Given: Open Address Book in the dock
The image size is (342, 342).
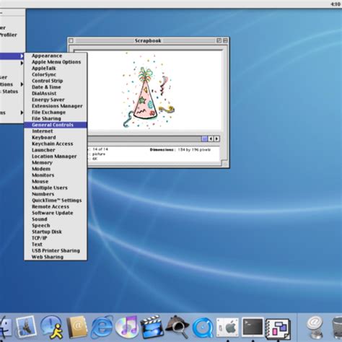Looking at the screenshot, I should 76,327.
